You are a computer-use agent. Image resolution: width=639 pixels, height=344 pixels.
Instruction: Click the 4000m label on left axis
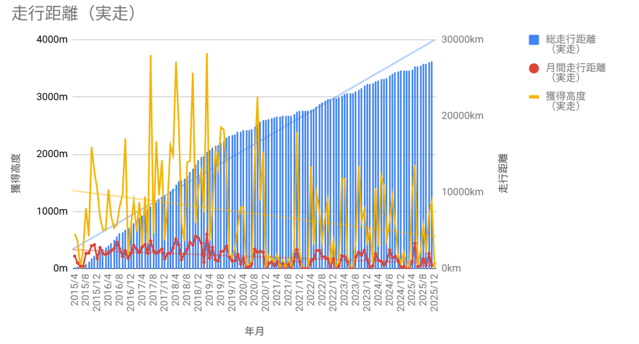52,40
